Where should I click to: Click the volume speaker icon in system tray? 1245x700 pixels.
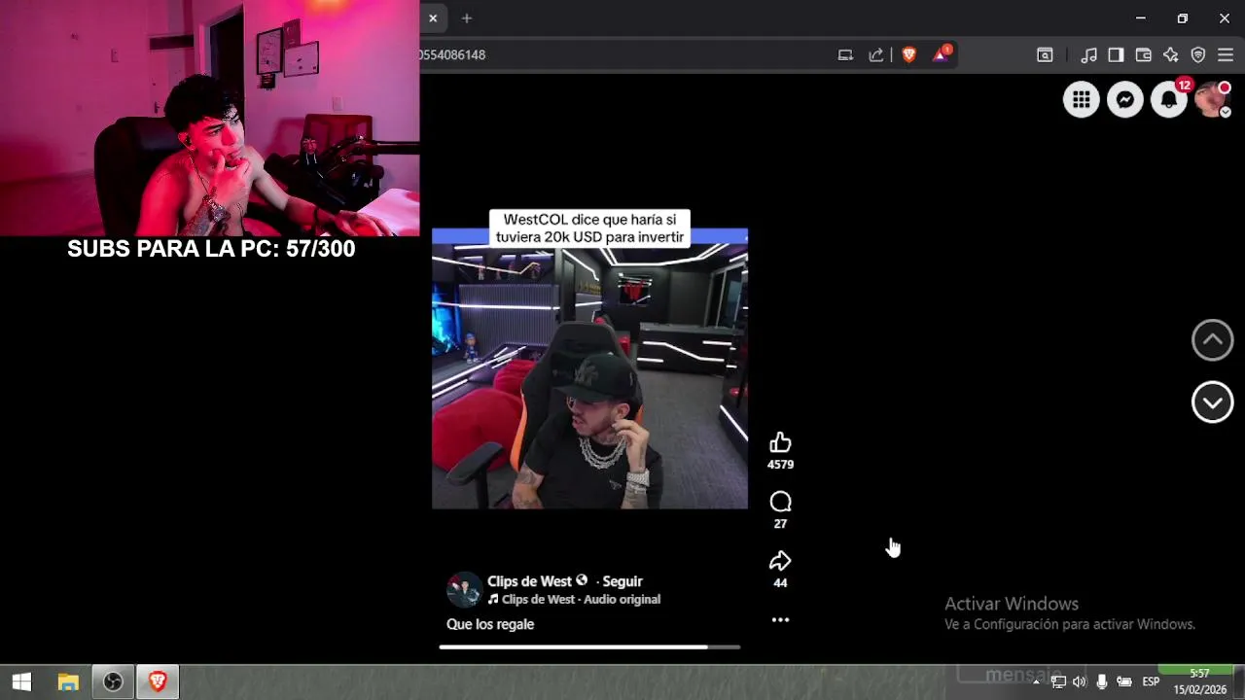(1080, 682)
